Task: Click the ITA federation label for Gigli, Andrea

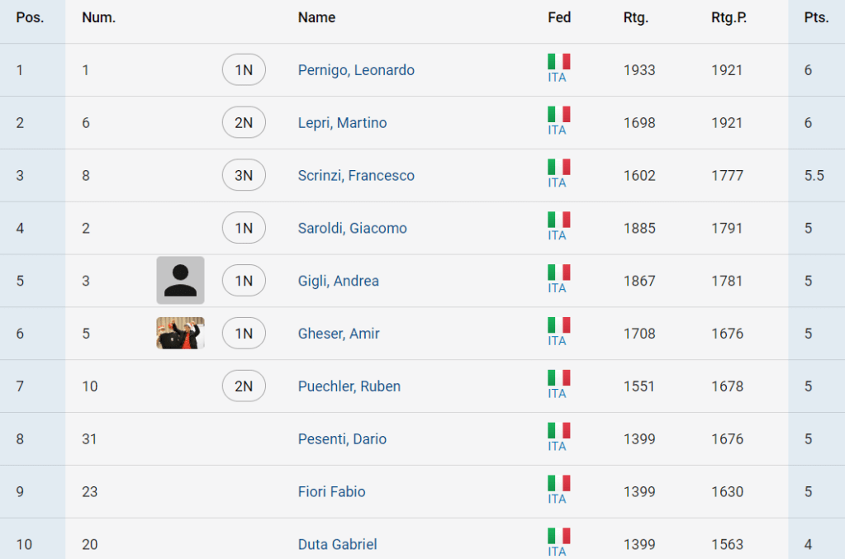Action: [557, 288]
